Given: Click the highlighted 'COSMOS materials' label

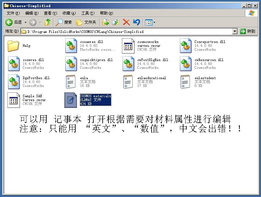Looking at the screenshot, I should pos(95,96).
